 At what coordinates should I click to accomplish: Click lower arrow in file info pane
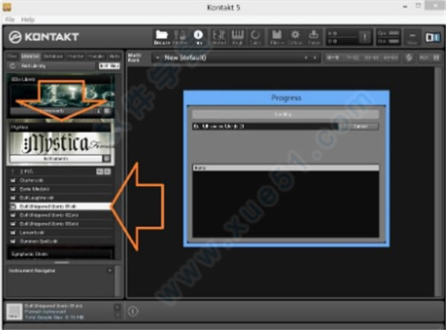(117, 315)
